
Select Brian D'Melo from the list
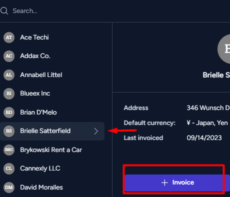(x=38, y=112)
